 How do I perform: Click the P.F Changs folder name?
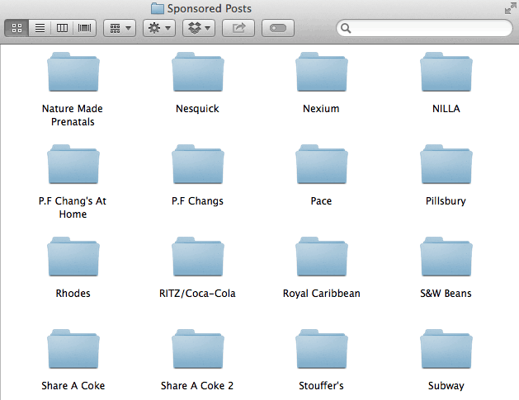pos(197,201)
